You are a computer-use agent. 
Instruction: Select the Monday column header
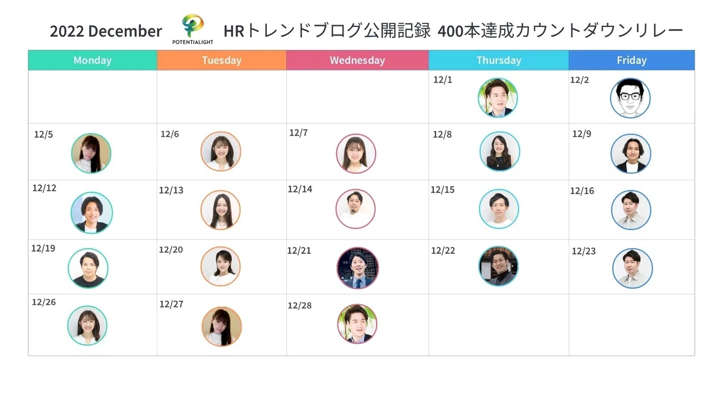pyautogui.click(x=92, y=60)
